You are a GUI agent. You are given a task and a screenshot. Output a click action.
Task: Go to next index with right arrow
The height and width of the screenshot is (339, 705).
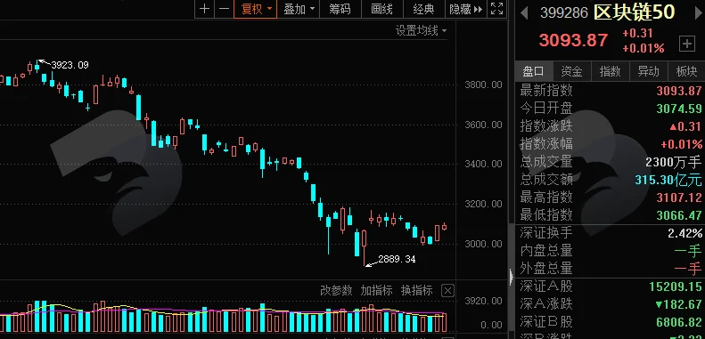698,12
